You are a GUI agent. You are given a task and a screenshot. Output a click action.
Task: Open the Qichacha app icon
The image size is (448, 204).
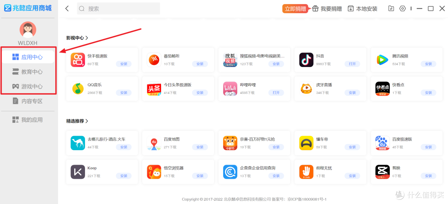[x=230, y=172]
